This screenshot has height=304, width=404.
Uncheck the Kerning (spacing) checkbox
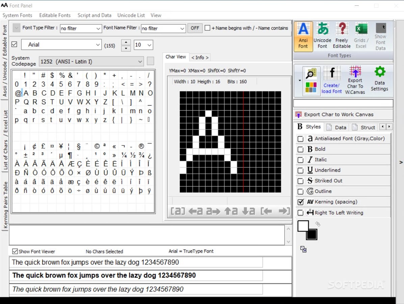(300, 202)
